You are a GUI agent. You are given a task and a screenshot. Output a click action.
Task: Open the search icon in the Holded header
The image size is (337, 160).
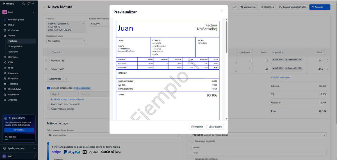(24, 4)
